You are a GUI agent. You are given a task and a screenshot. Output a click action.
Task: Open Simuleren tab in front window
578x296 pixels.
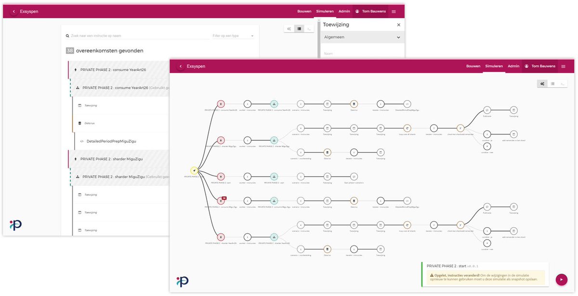click(x=494, y=66)
